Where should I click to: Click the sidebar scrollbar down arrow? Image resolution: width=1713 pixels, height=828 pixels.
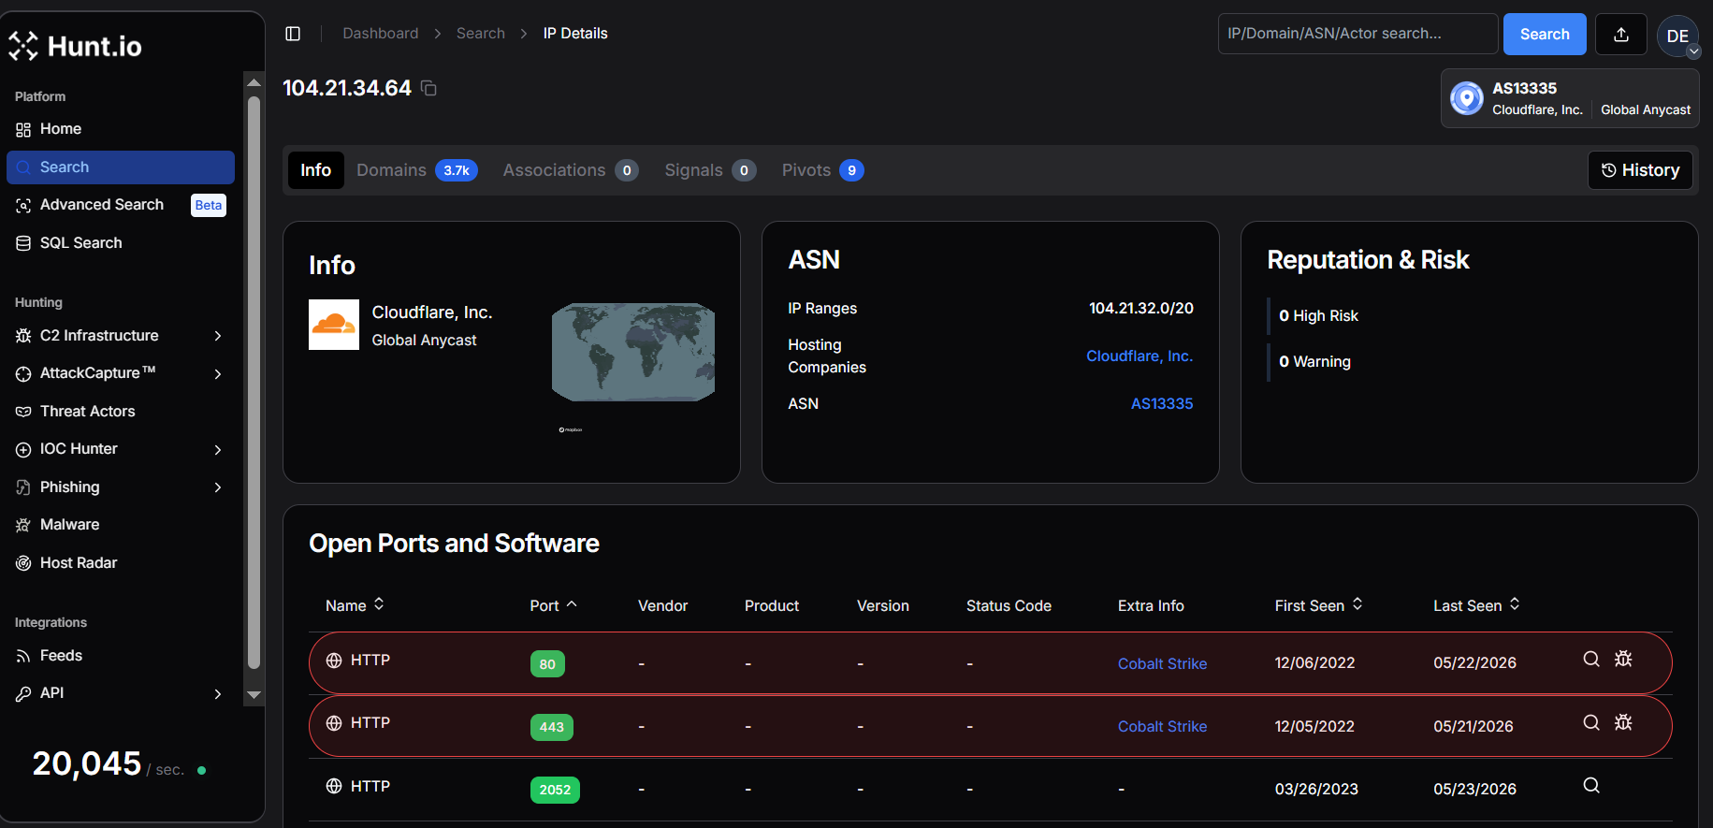click(x=254, y=695)
